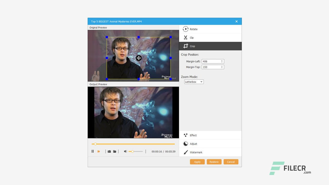Screen dimensions: 329x185
Task: Switch to the Clip section
Action: click(x=191, y=38)
